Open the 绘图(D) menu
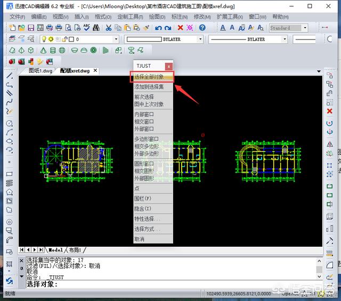 [x=157, y=17]
